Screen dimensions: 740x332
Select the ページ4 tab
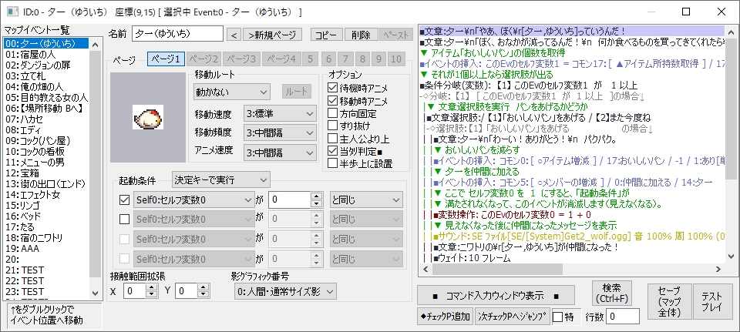click(281, 59)
